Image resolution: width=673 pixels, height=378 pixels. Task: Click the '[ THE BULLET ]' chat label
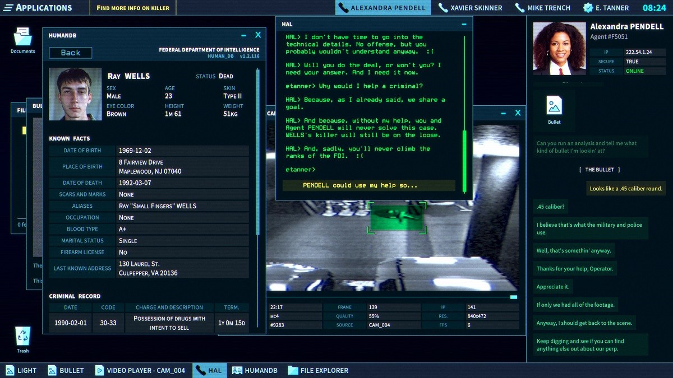600,170
